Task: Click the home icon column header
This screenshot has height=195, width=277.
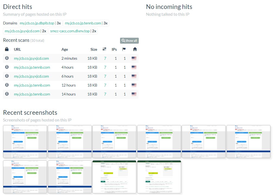Action: (135, 49)
